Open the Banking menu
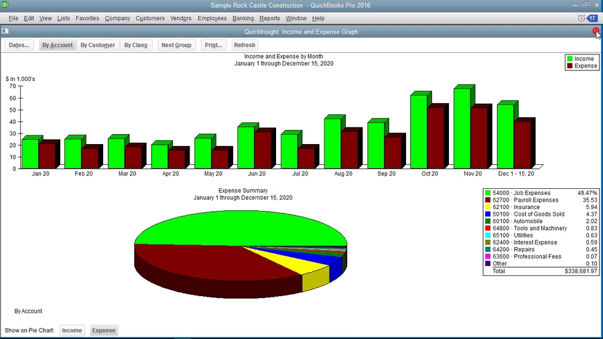Image resolution: width=603 pixels, height=339 pixels. point(243,18)
